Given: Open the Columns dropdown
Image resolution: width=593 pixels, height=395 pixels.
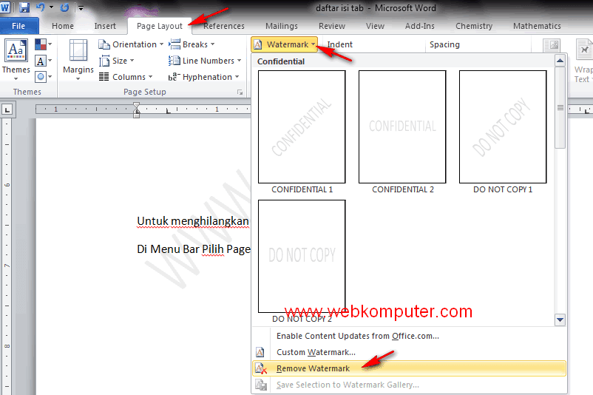Looking at the screenshot, I should [126, 77].
